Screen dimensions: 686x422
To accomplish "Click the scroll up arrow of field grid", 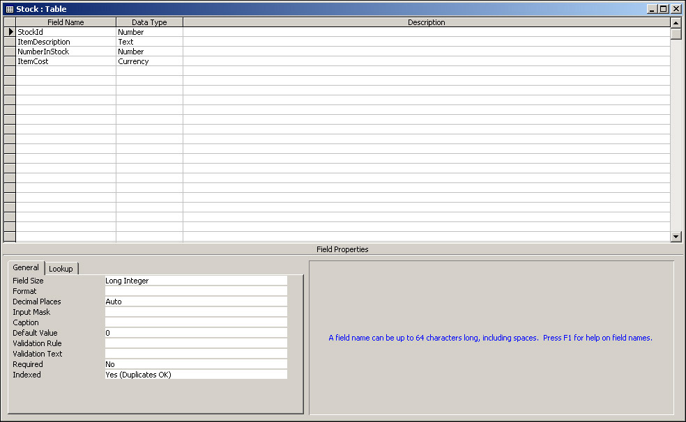I will [676, 22].
